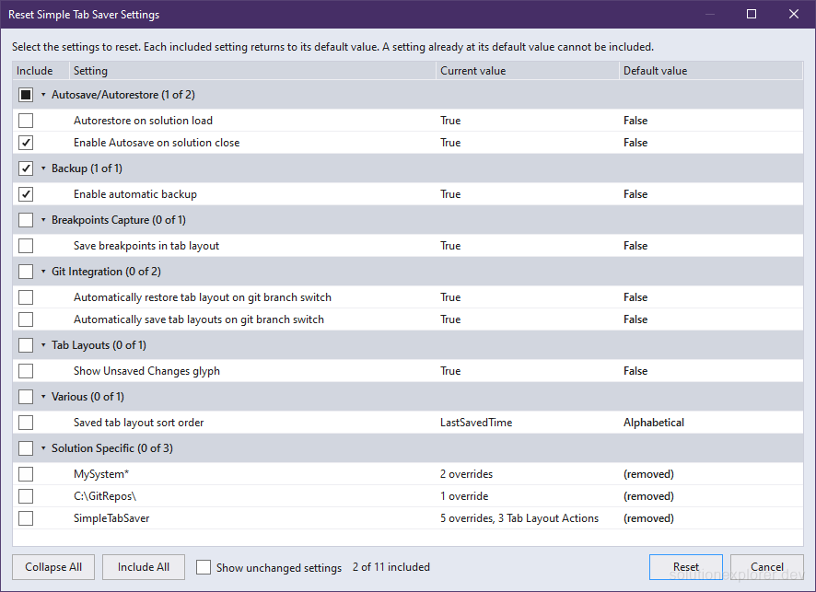
Task: Collapse the Breakpoints Capture group arrow
Action: click(43, 220)
